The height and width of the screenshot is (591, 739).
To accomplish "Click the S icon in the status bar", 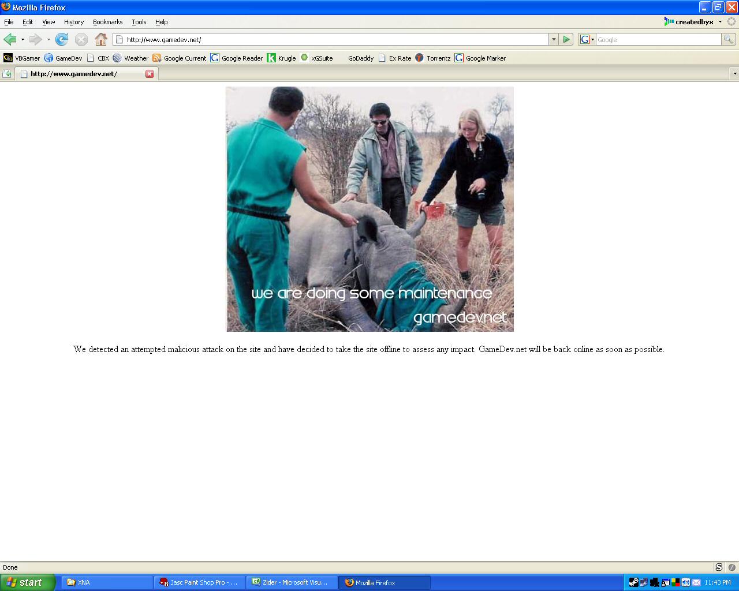I will pos(719,567).
